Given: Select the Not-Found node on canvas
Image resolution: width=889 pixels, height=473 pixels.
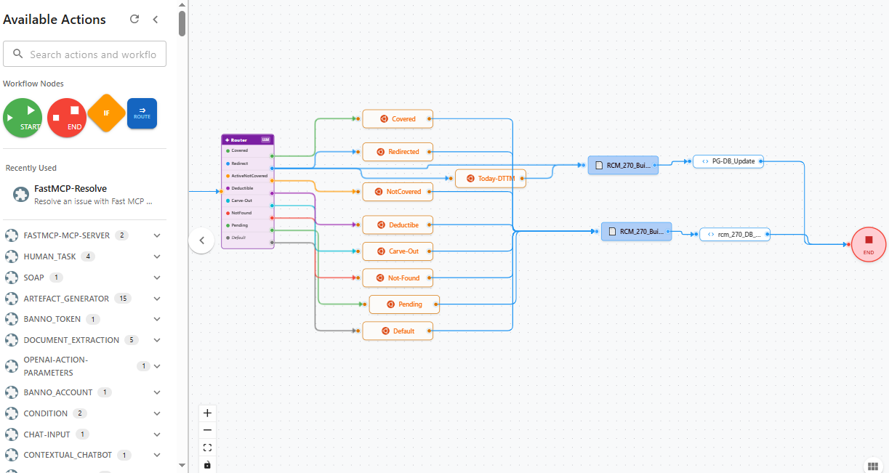Looking at the screenshot, I should click(x=398, y=278).
